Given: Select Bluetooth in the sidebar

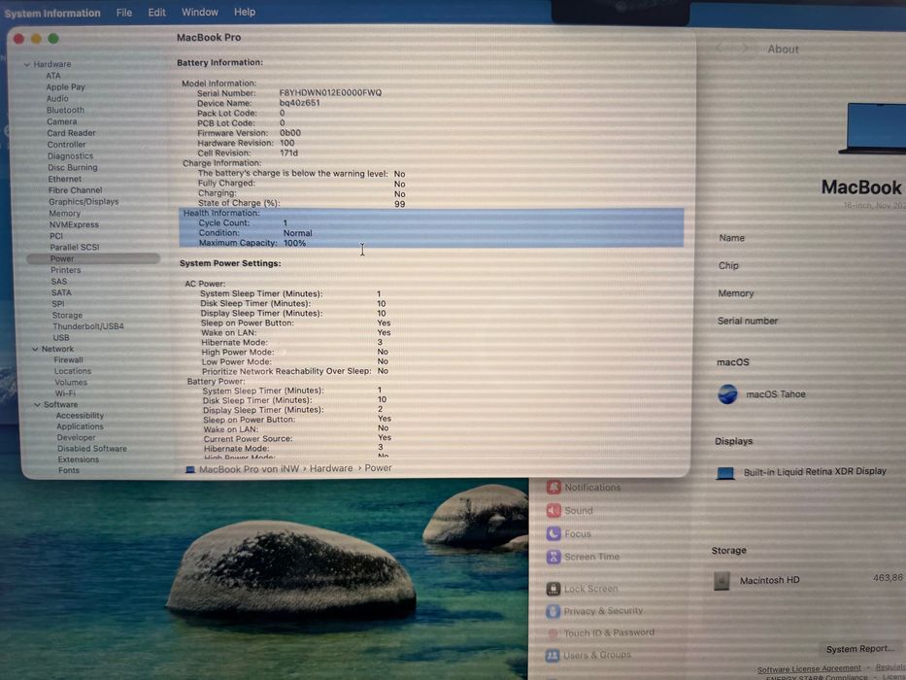Looking at the screenshot, I should pyautogui.click(x=65, y=110).
